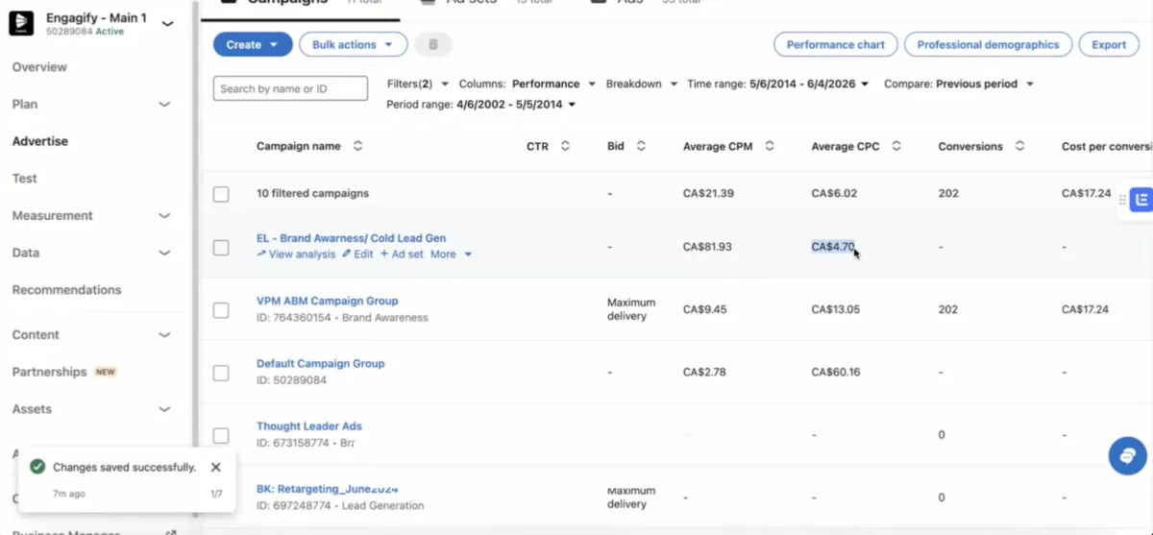The height and width of the screenshot is (535, 1153).
Task: Open the chat support bubble icon
Action: point(1127,455)
